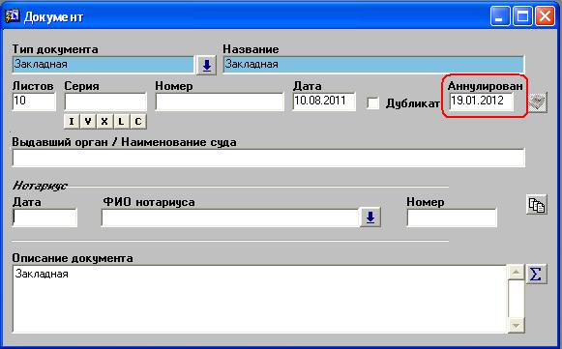
Task: Insert Roman numeral L button
Action: (121, 122)
